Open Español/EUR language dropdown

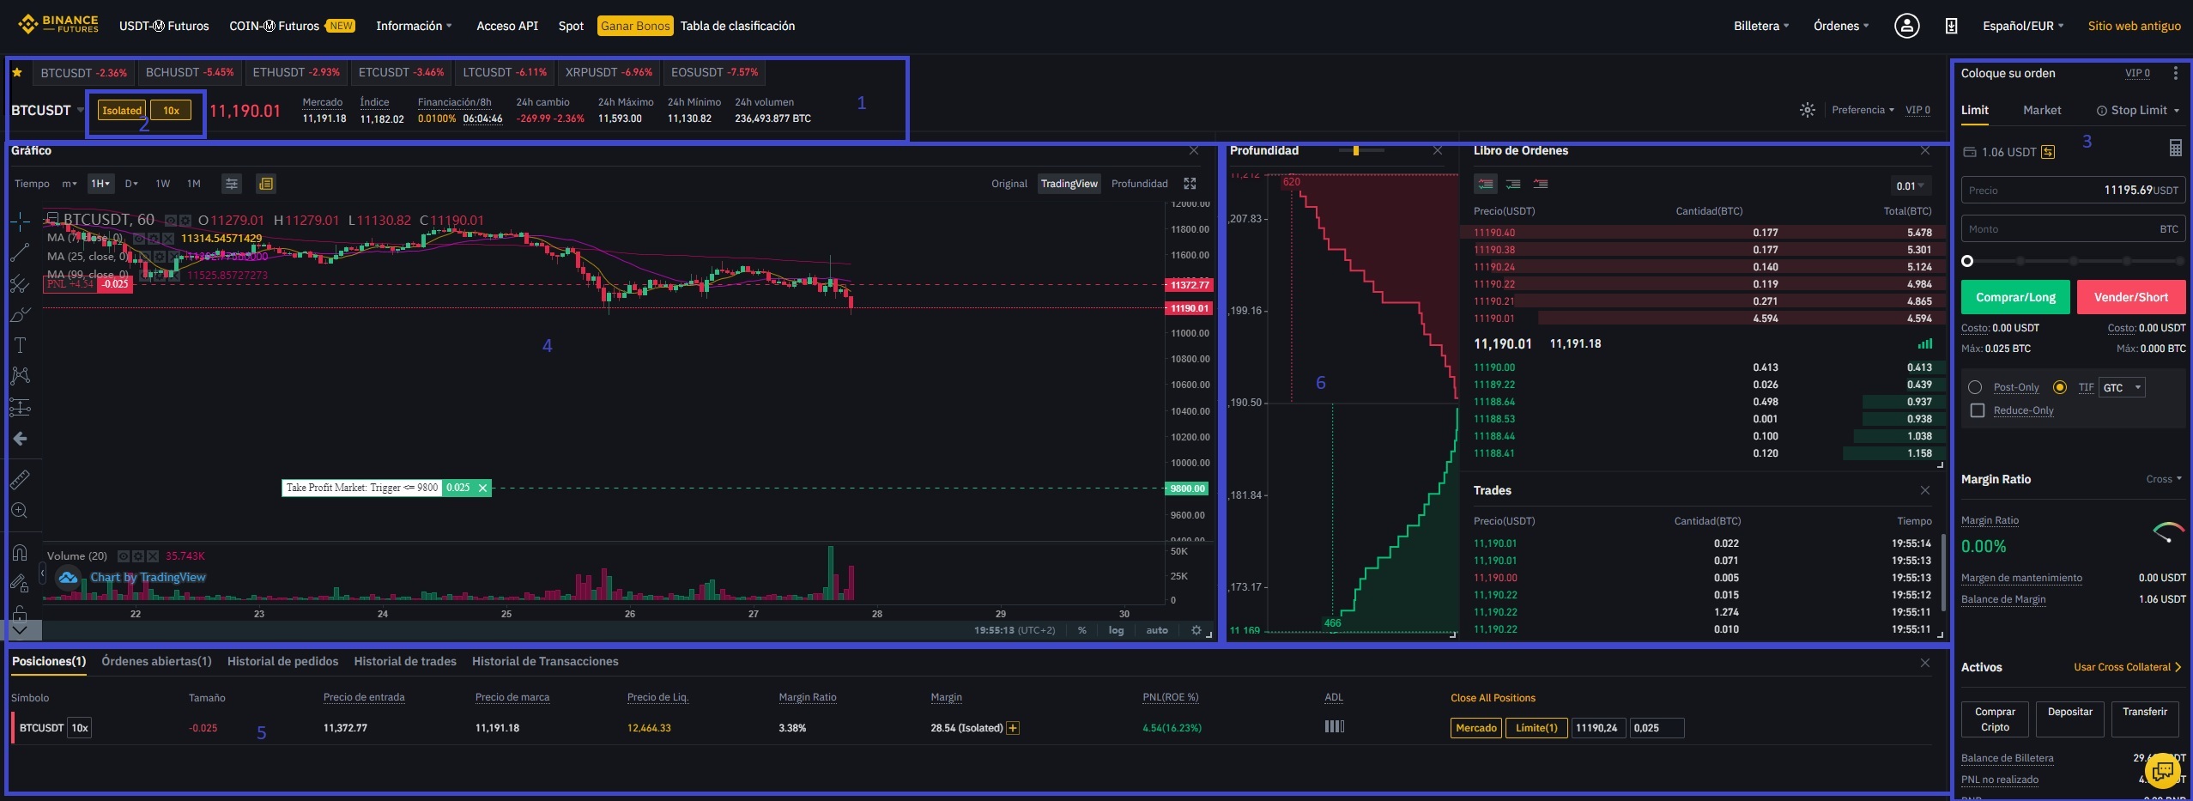(x=2023, y=26)
